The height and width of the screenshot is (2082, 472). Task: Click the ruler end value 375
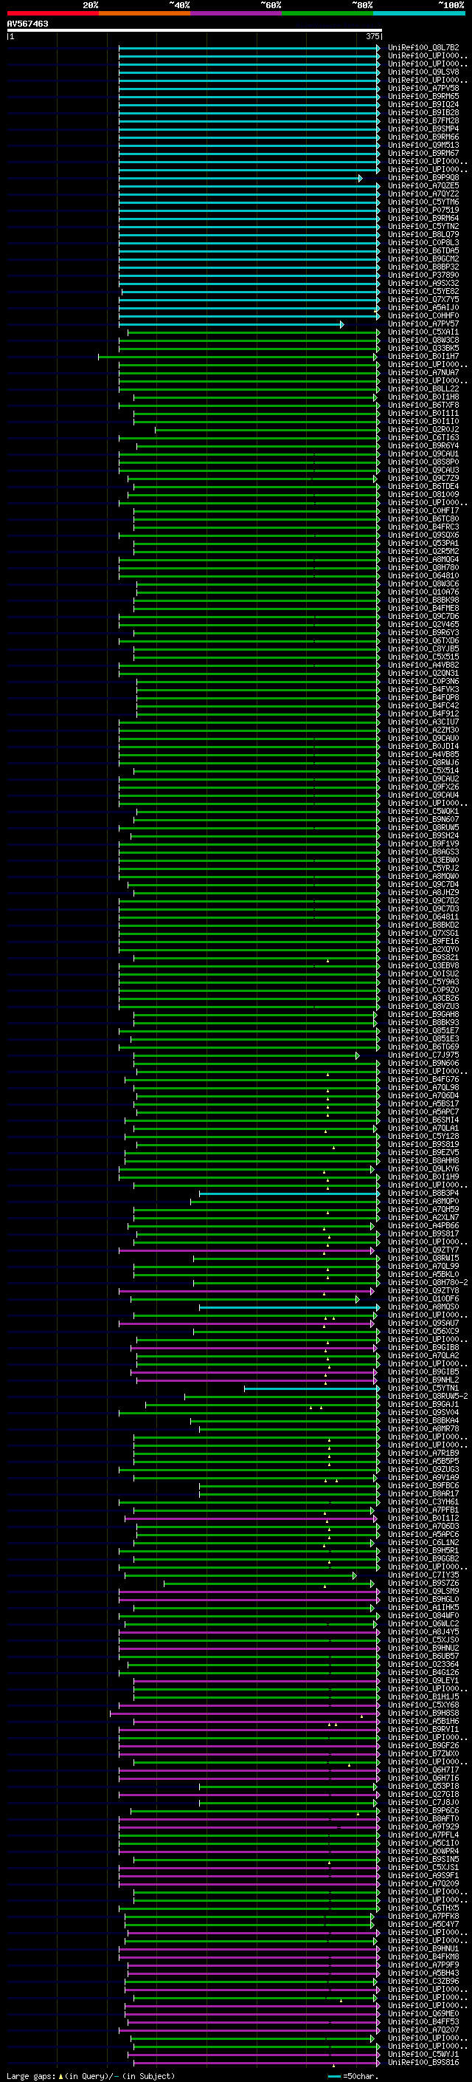tap(372, 36)
